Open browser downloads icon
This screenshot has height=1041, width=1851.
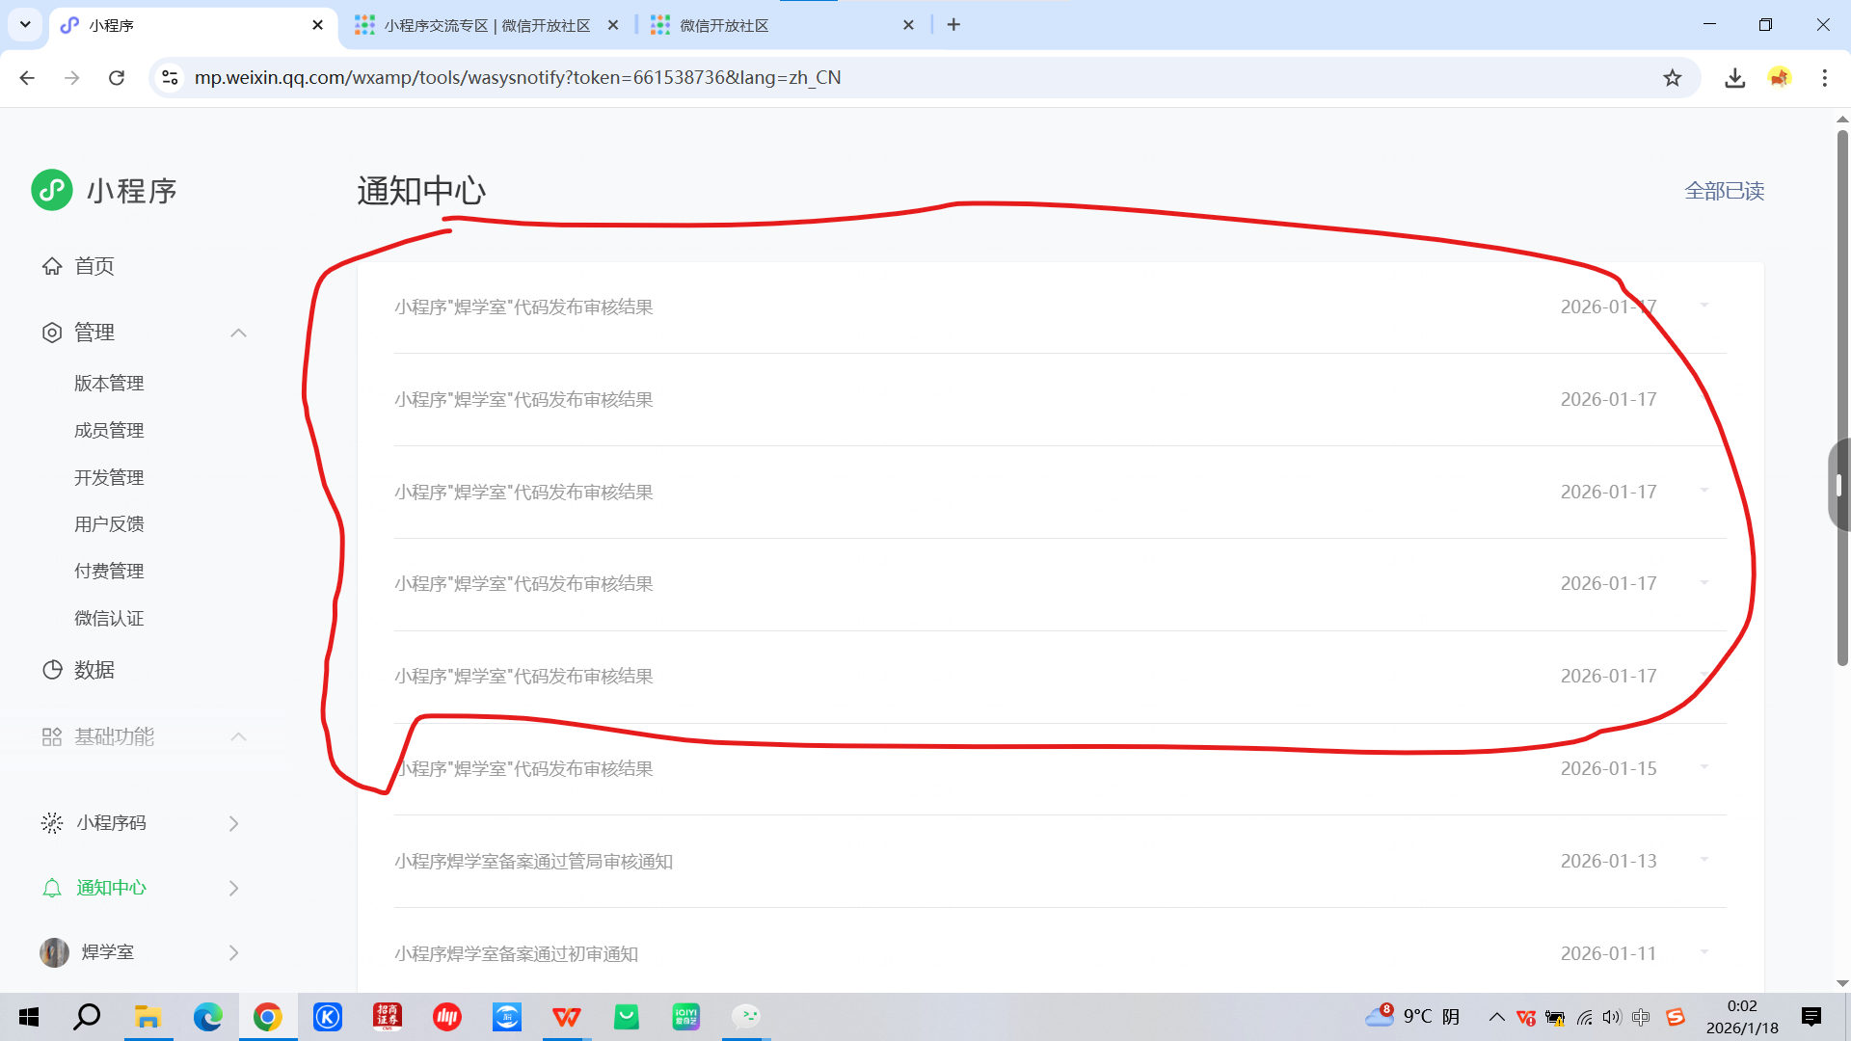tap(1734, 78)
